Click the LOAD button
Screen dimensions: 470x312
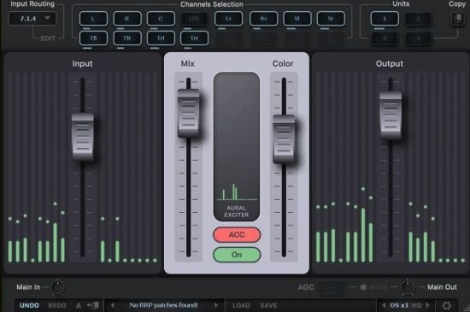[x=241, y=305]
